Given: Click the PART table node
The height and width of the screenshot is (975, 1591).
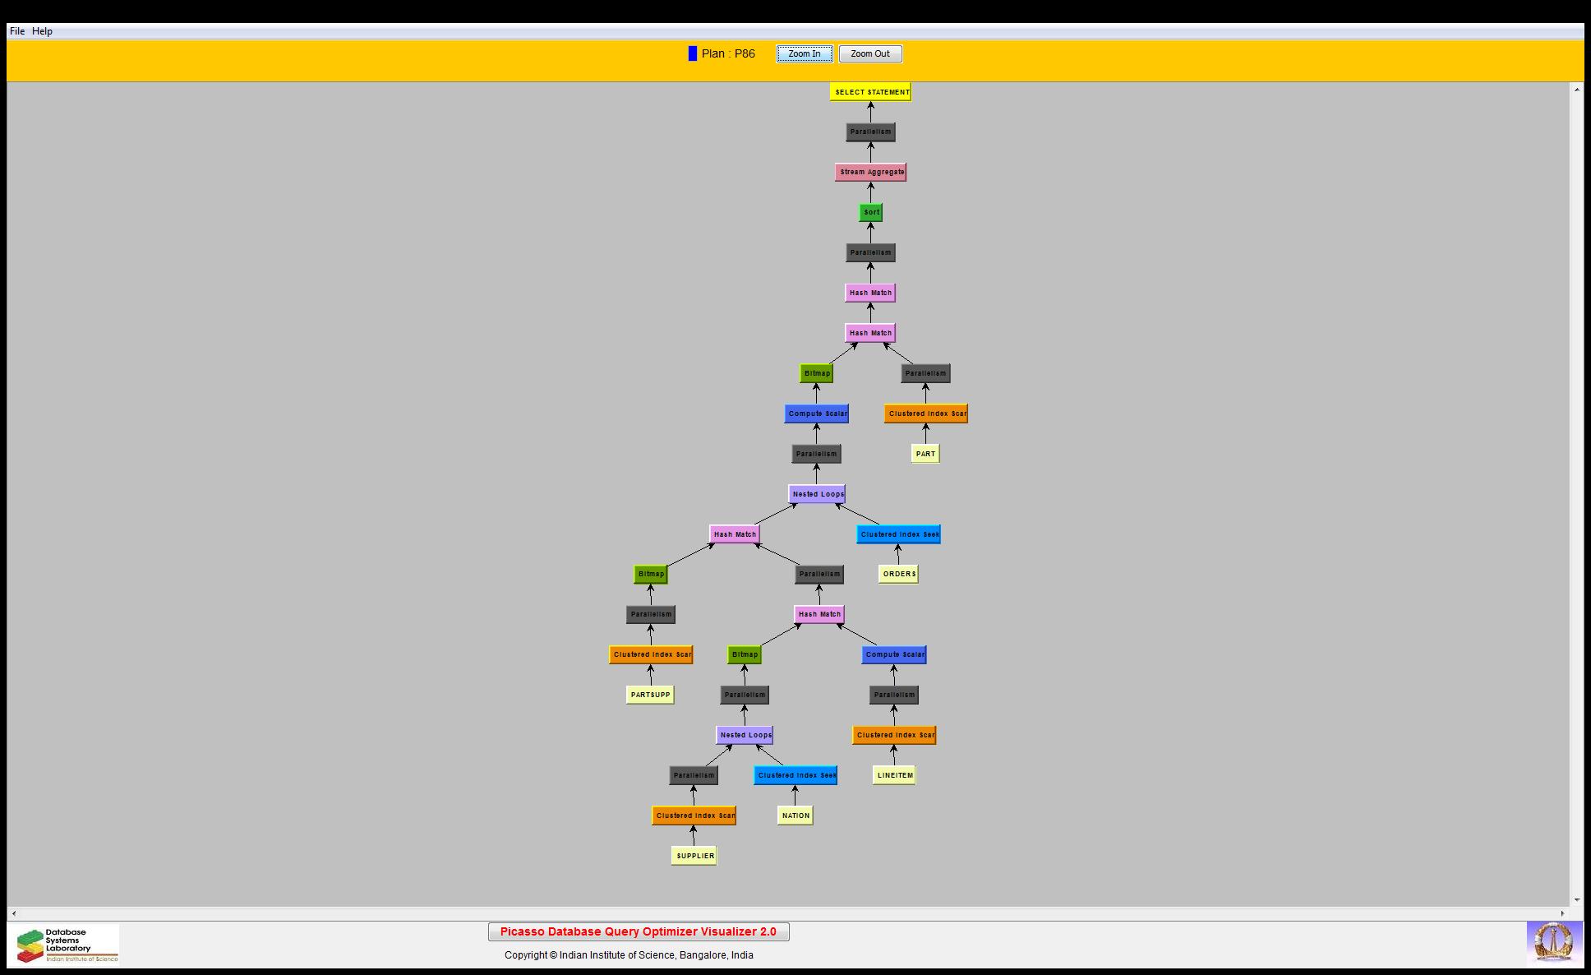Looking at the screenshot, I should click(925, 454).
